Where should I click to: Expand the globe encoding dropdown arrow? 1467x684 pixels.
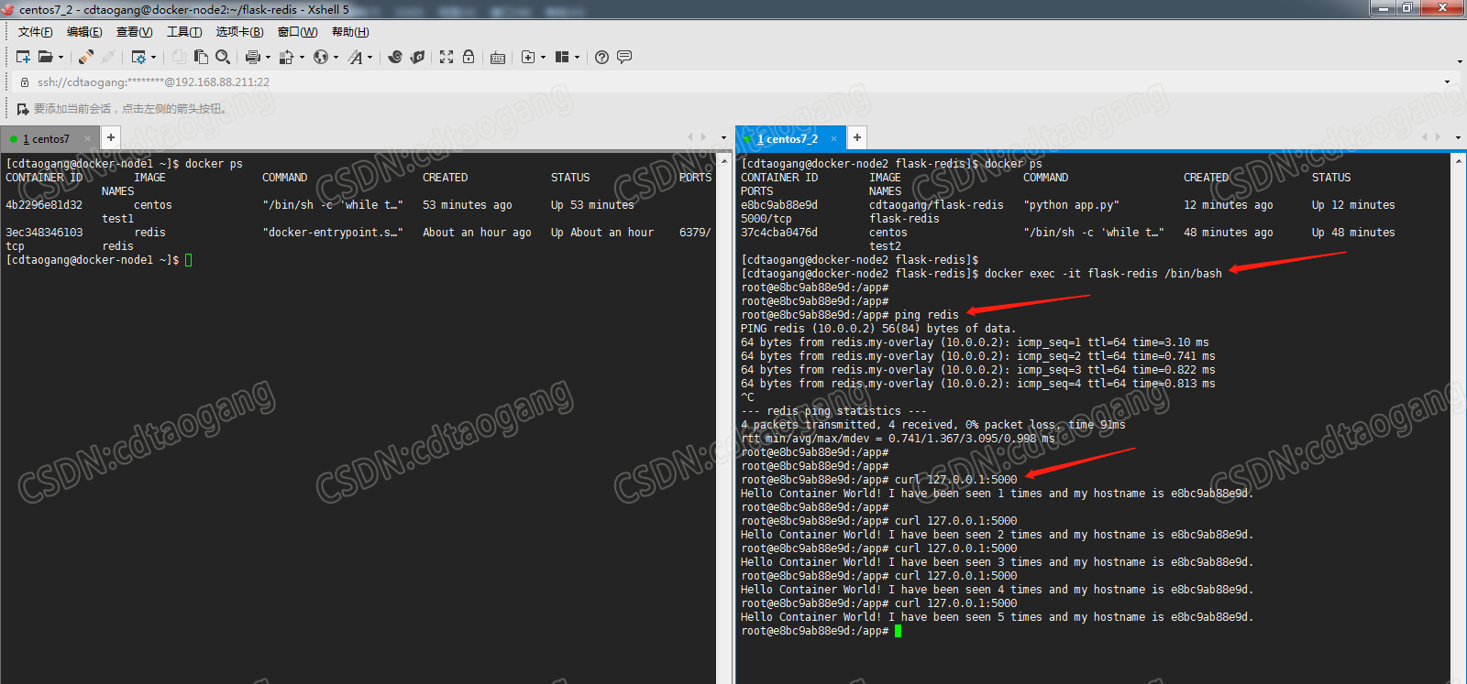(336, 57)
